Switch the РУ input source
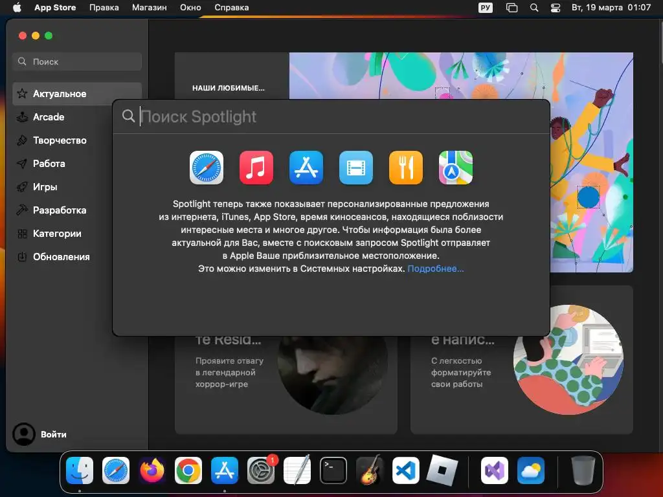The height and width of the screenshot is (497, 663). [486, 8]
